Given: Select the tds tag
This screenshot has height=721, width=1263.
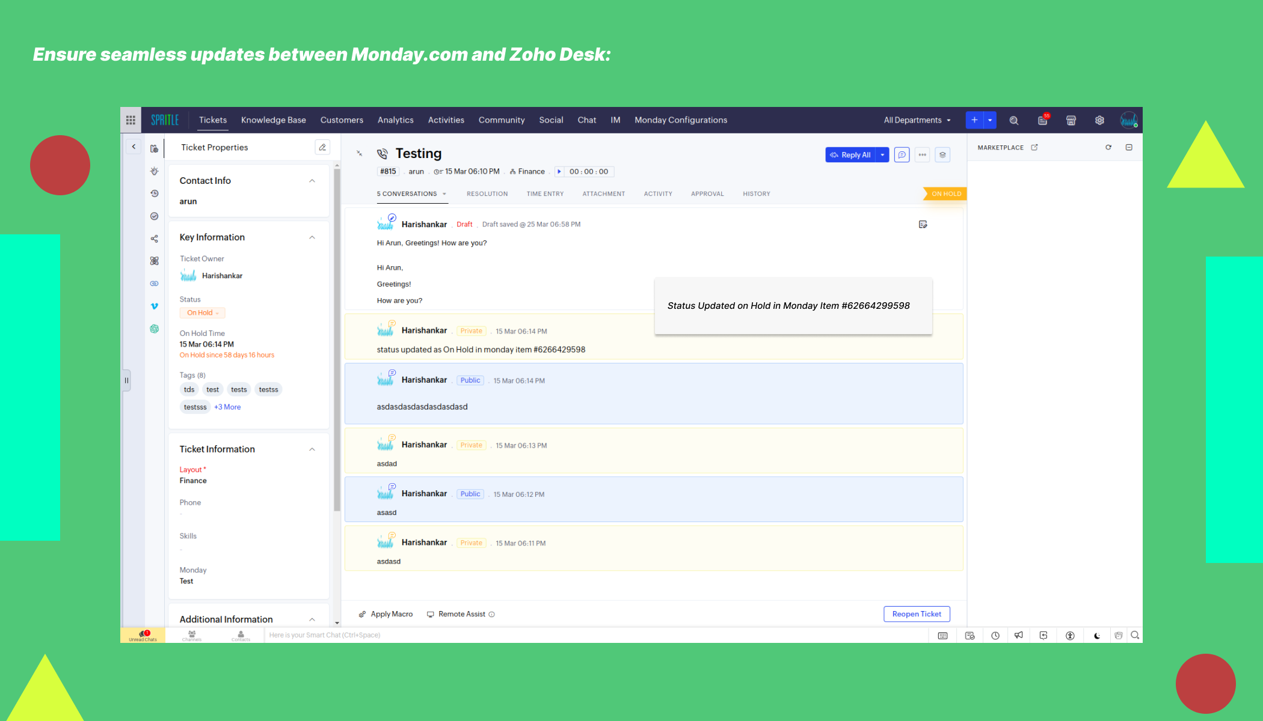Looking at the screenshot, I should (x=189, y=390).
